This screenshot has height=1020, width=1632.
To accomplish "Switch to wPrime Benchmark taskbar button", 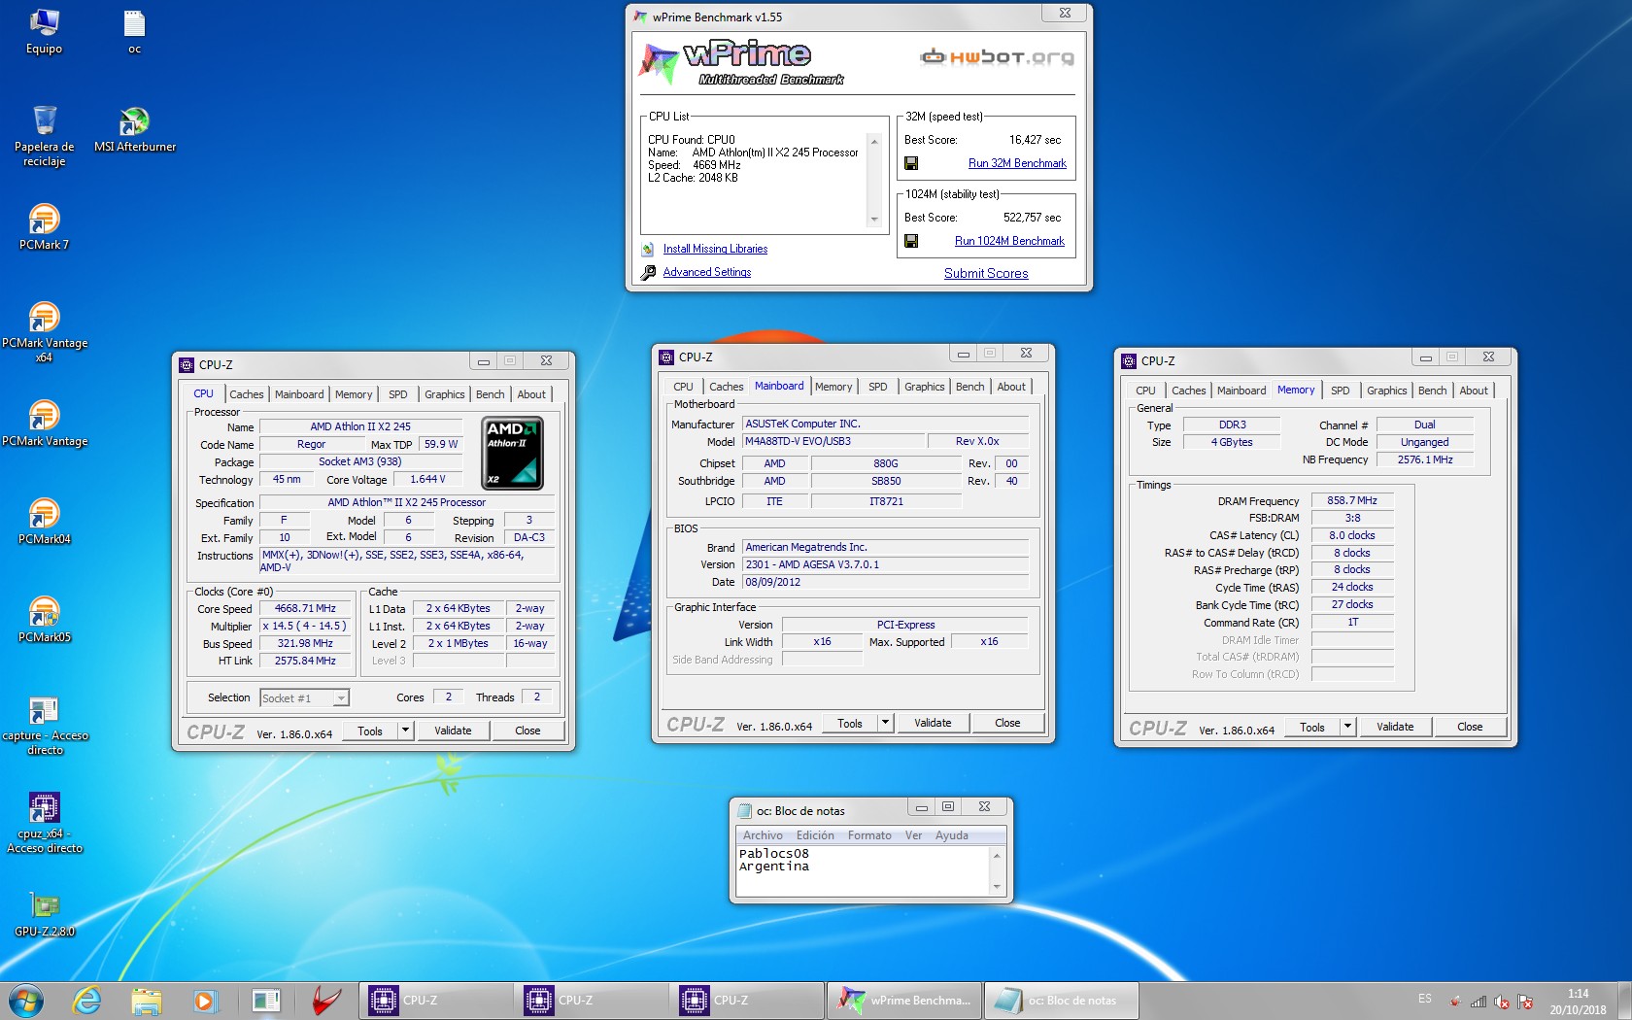I will coord(903,1000).
